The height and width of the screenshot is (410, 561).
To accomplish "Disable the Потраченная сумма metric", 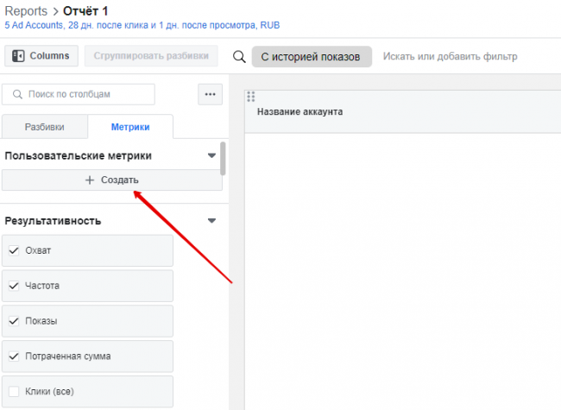I will point(13,356).
